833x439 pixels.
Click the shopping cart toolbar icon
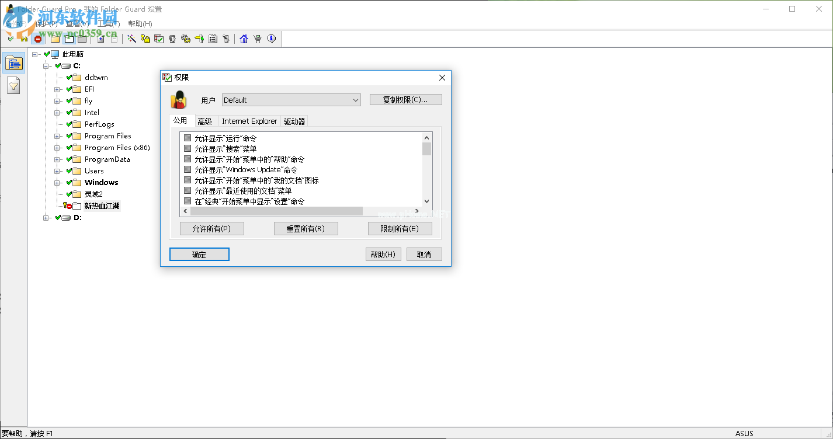[x=258, y=39]
